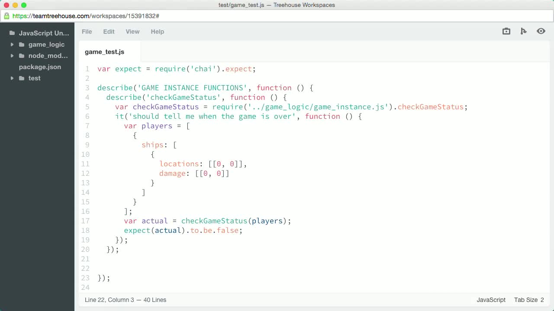The width and height of the screenshot is (554, 311).
Task: Click the fork workspace icon
Action: (x=524, y=31)
